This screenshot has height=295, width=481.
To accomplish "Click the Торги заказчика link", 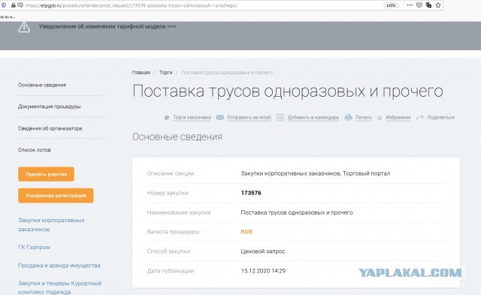I will 192,117.
